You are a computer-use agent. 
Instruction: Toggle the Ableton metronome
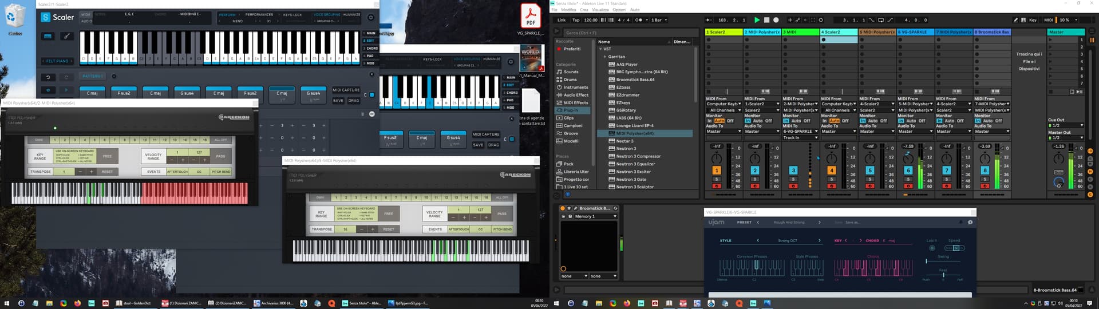pyautogui.click(x=638, y=20)
